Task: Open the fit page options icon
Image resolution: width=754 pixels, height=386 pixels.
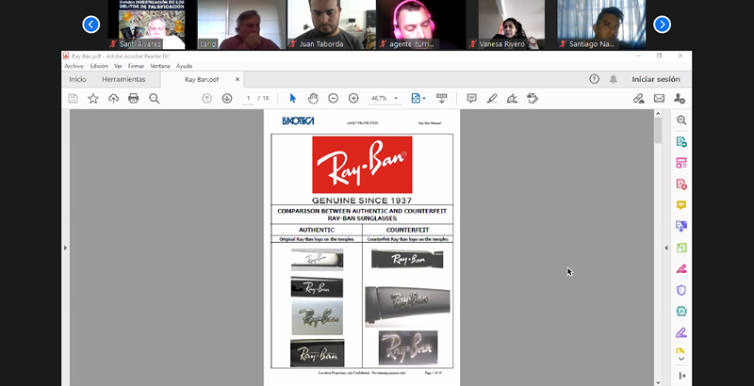Action: [418, 99]
